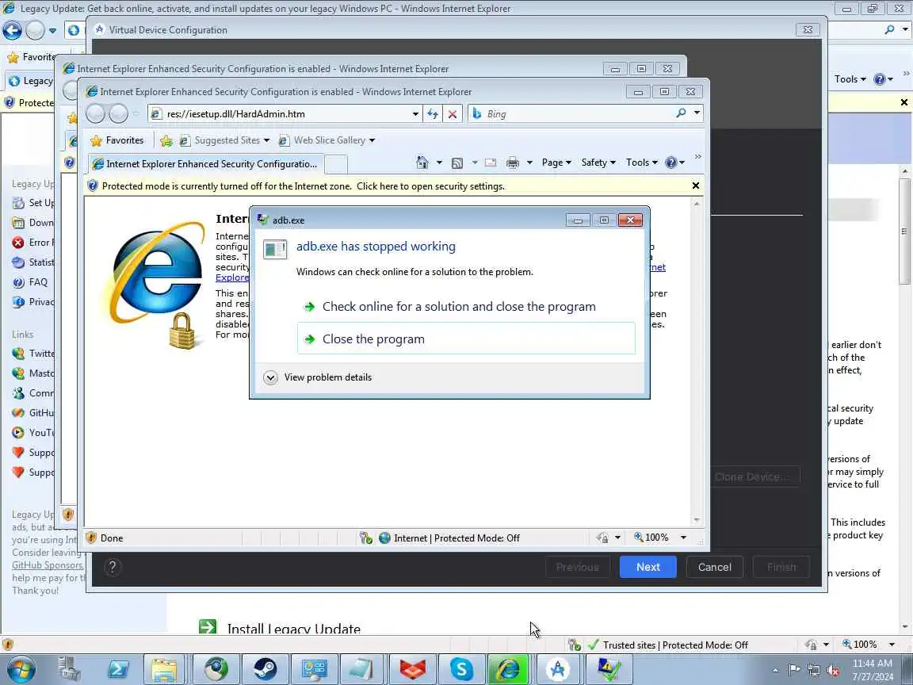Click the Read Mail envelope icon
Viewport: 913px width, 685px height.
491,163
